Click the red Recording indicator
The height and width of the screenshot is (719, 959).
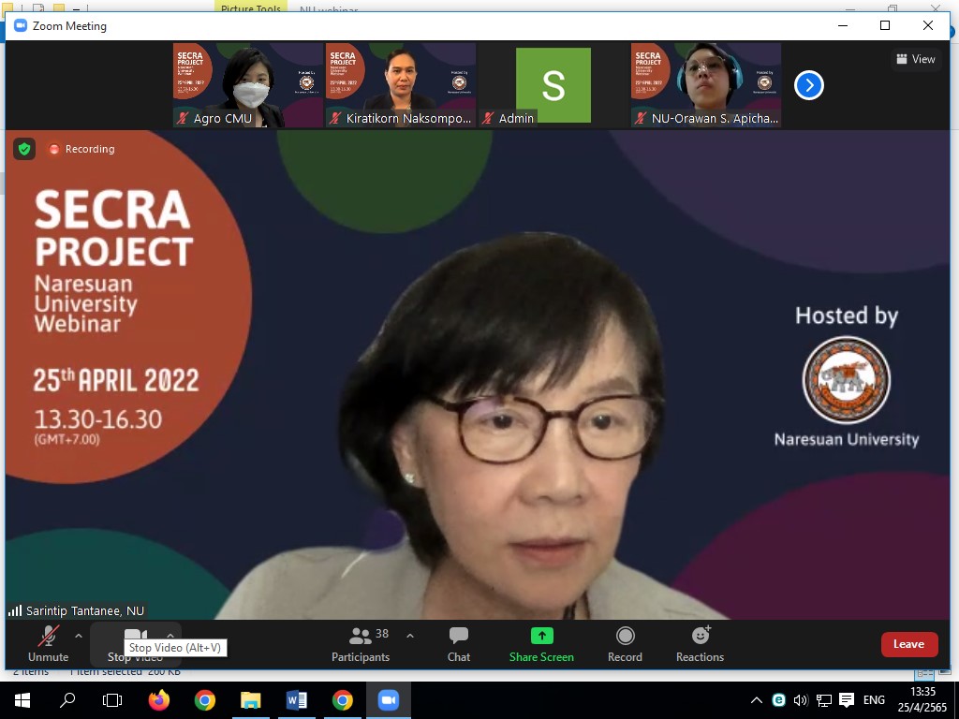(82, 149)
